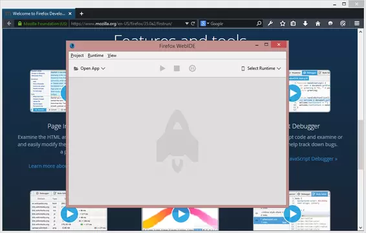
Task: Open the Runtime menu
Action: [96, 56]
